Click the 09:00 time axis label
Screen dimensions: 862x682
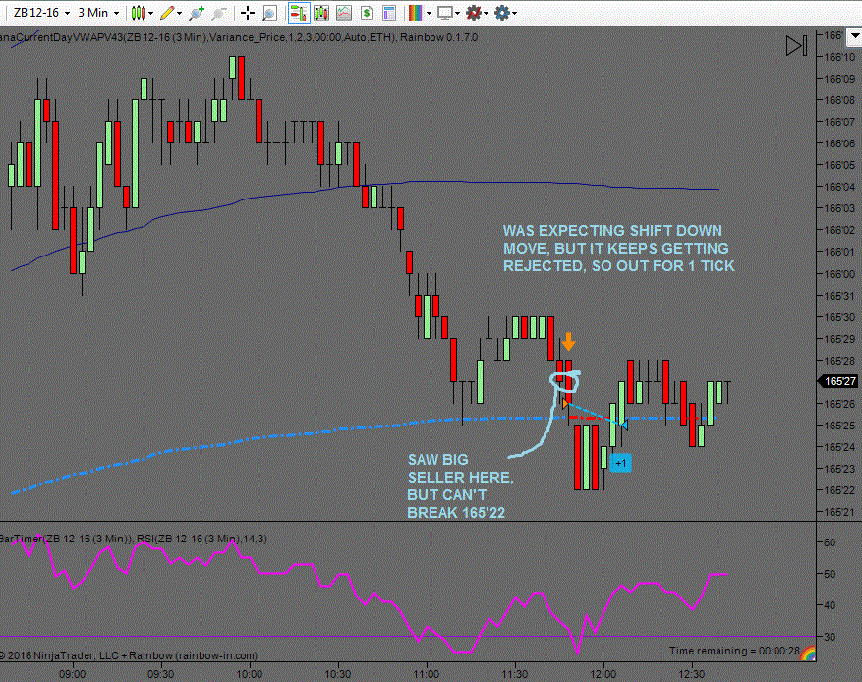[x=73, y=674]
